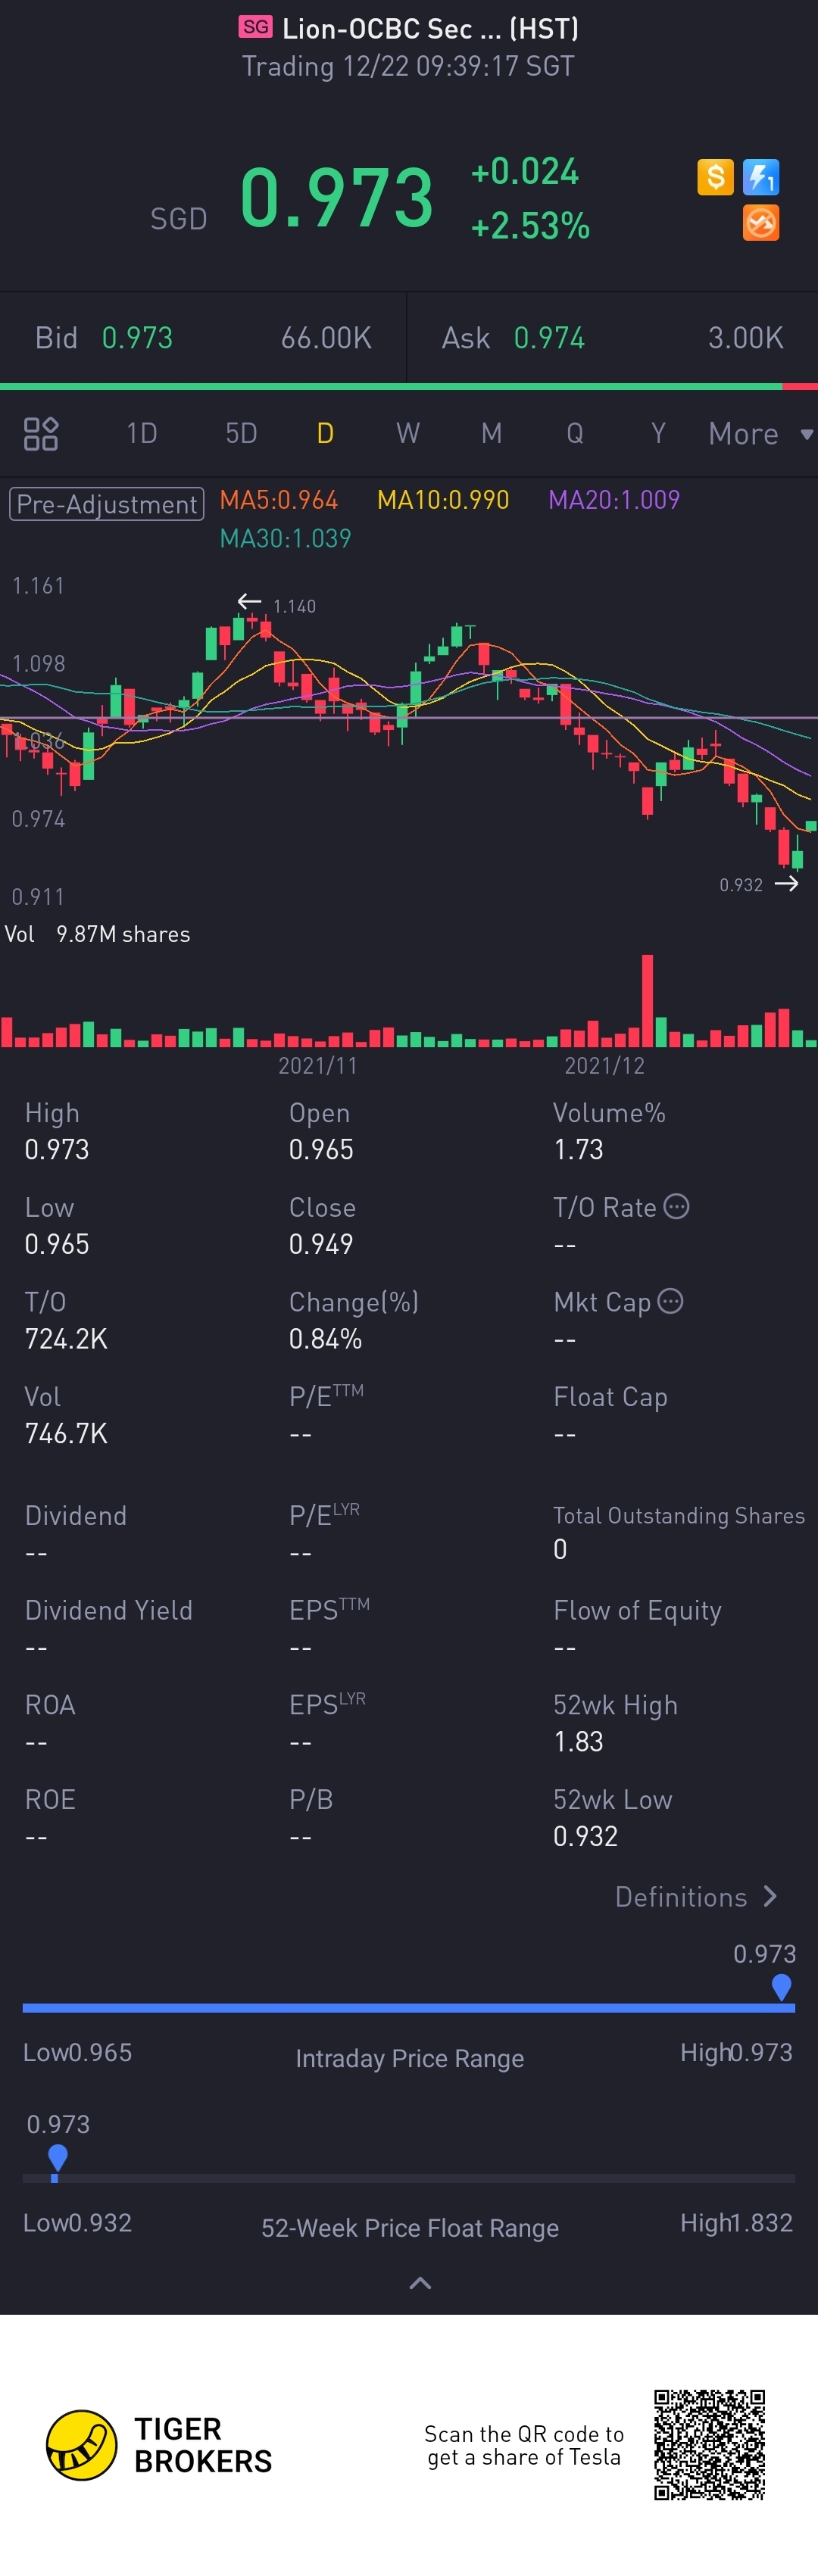
Task: Toggle the Pre-Adjustment price setting
Action: pos(107,503)
